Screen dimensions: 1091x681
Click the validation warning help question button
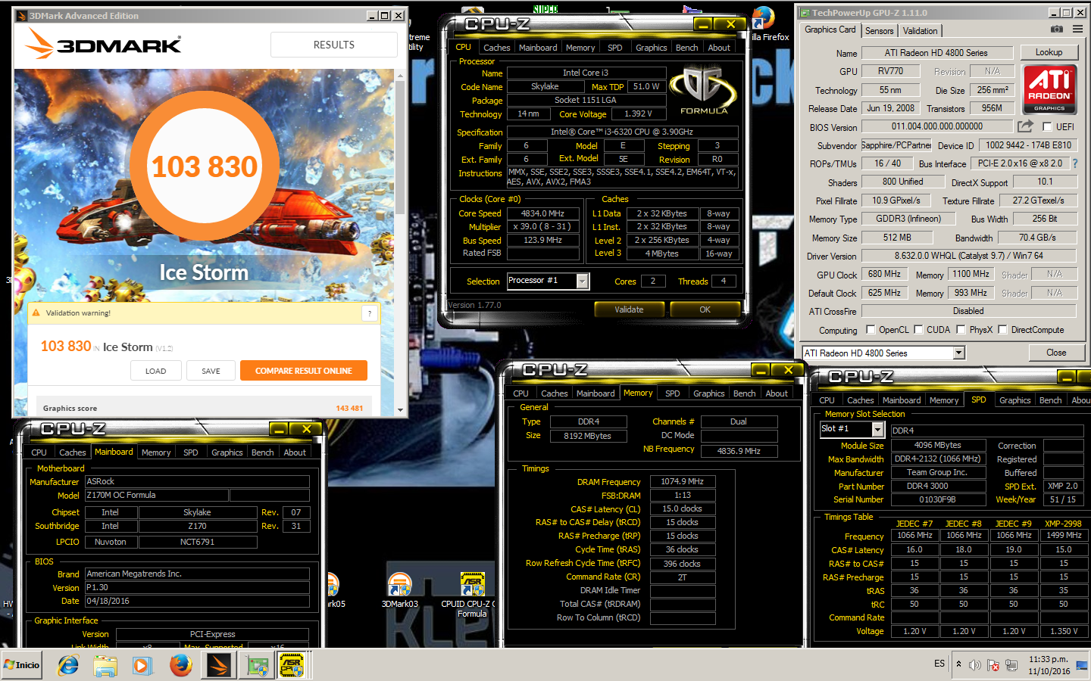pyautogui.click(x=370, y=313)
